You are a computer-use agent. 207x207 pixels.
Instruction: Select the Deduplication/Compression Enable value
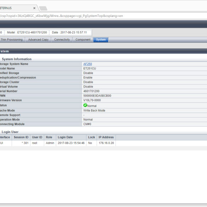88,77
